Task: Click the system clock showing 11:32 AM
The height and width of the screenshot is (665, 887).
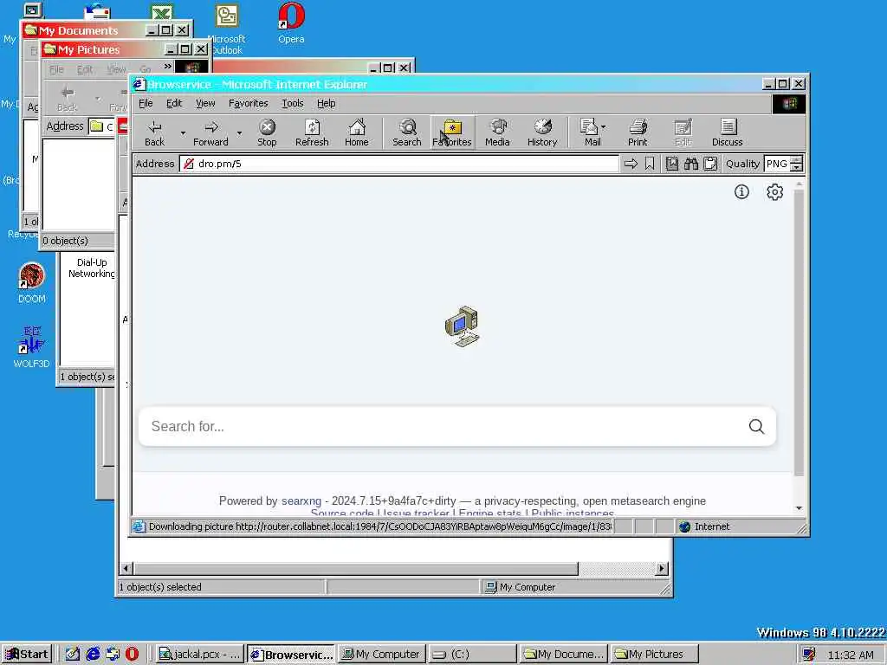Action: 851,655
